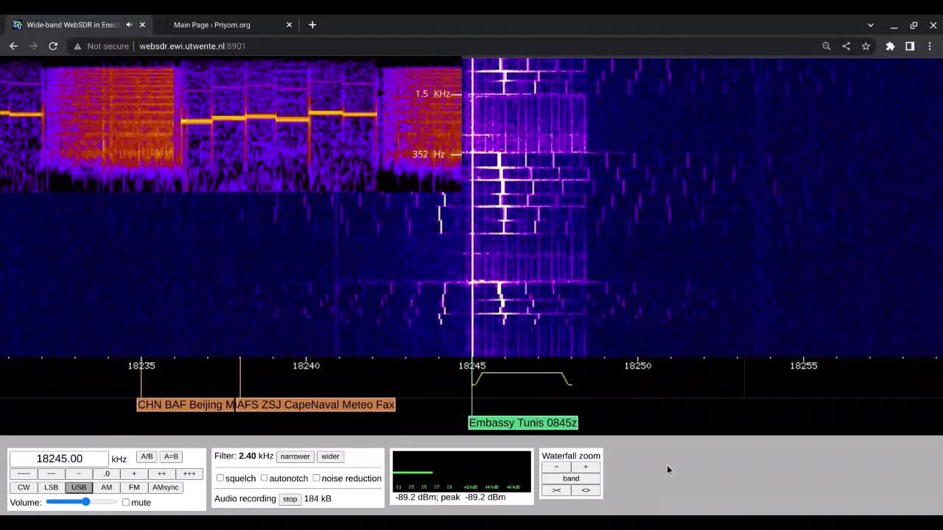Toggle the mute checkbox
This screenshot has width=943, height=530.
(x=126, y=502)
